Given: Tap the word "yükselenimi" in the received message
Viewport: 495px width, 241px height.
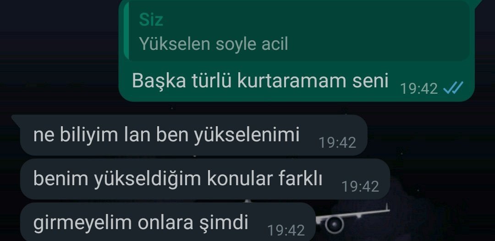Looking at the screenshot, I should pyautogui.click(x=246, y=135).
